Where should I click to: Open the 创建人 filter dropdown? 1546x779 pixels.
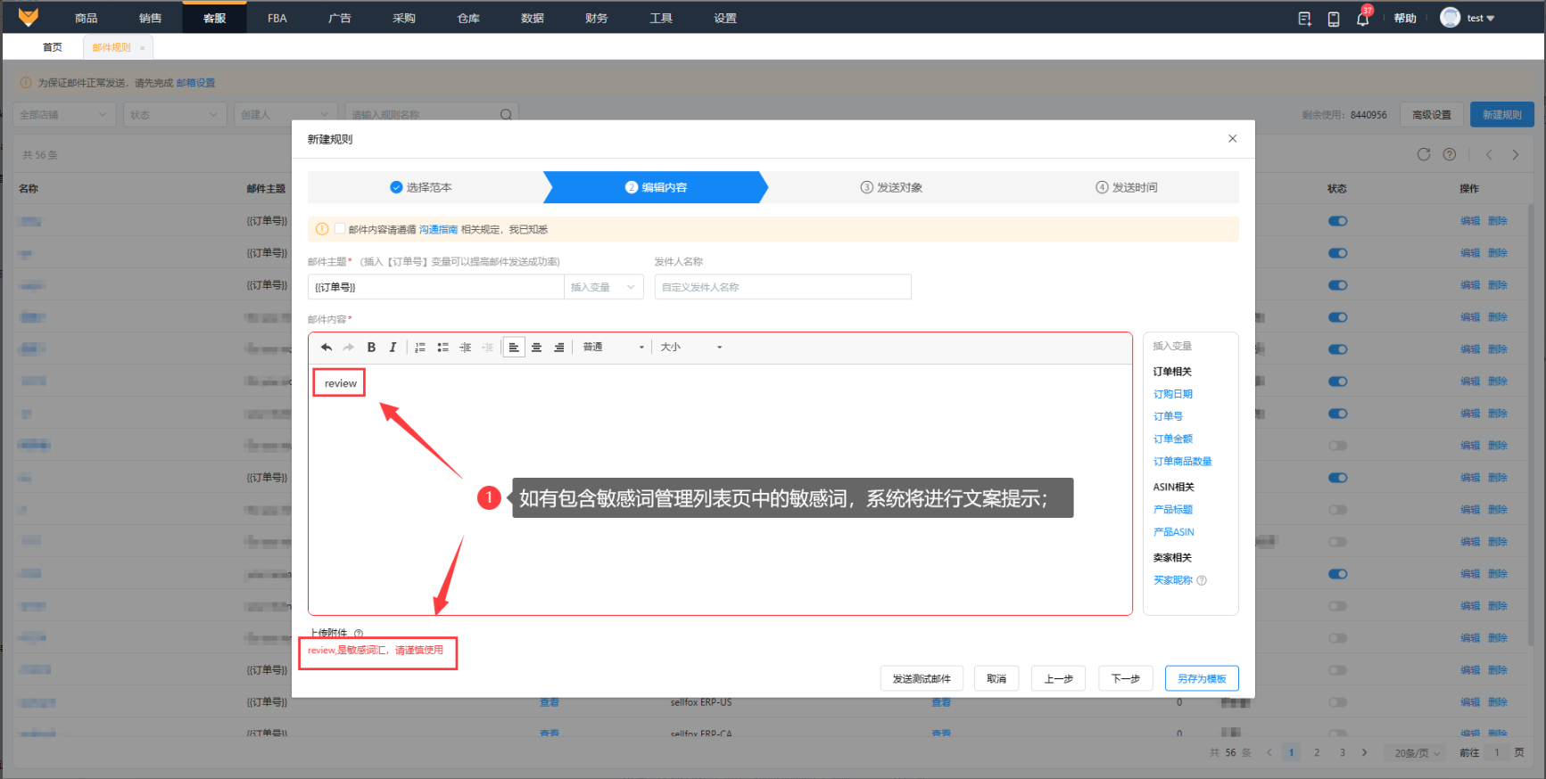pos(285,114)
